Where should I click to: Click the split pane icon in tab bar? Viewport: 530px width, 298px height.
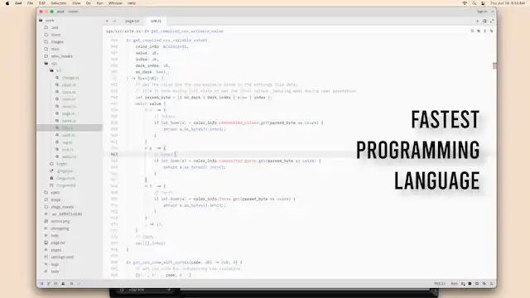pos(484,21)
